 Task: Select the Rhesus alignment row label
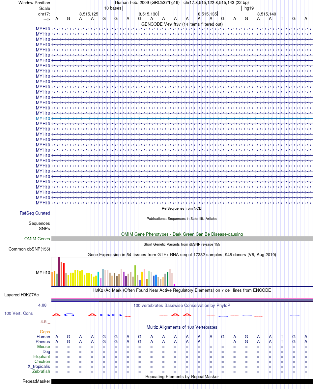point(43,342)
